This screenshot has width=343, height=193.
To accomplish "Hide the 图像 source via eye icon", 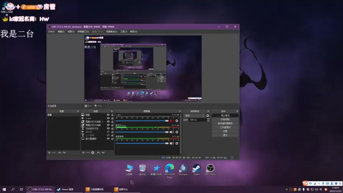I will (x=108, y=115).
